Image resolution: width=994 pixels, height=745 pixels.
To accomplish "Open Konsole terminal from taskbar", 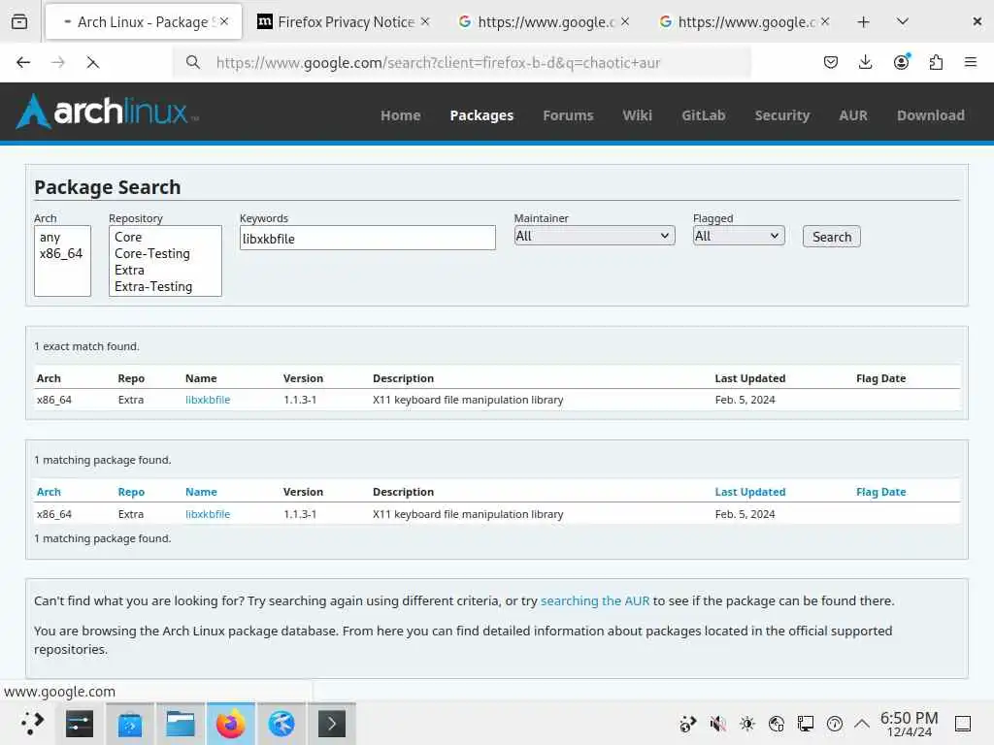I will (x=332, y=724).
